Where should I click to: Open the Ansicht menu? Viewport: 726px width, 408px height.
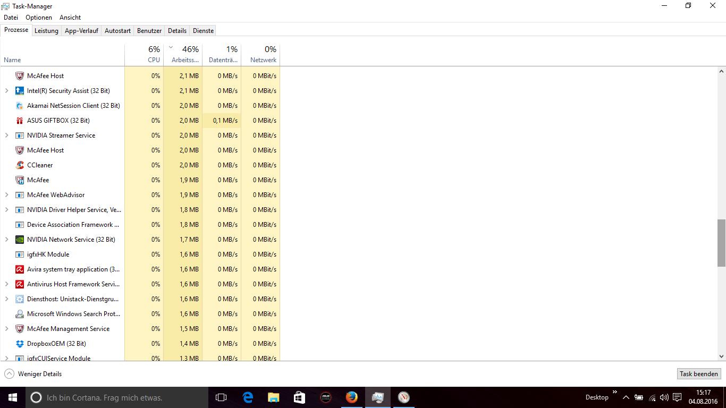click(70, 18)
